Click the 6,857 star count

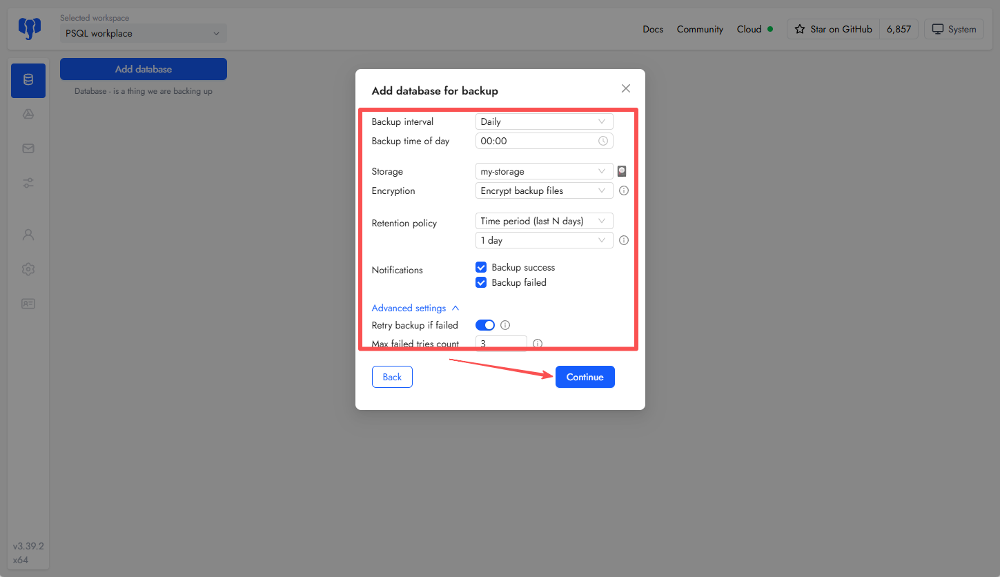899,29
